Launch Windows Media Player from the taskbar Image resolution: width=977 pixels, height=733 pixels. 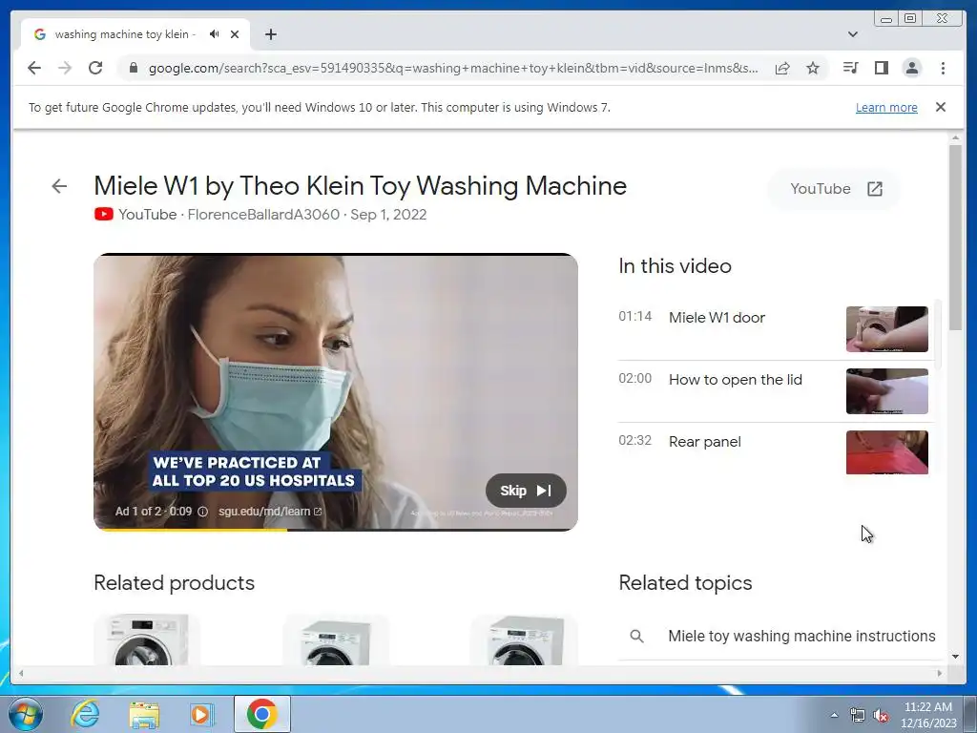[x=200, y=714]
